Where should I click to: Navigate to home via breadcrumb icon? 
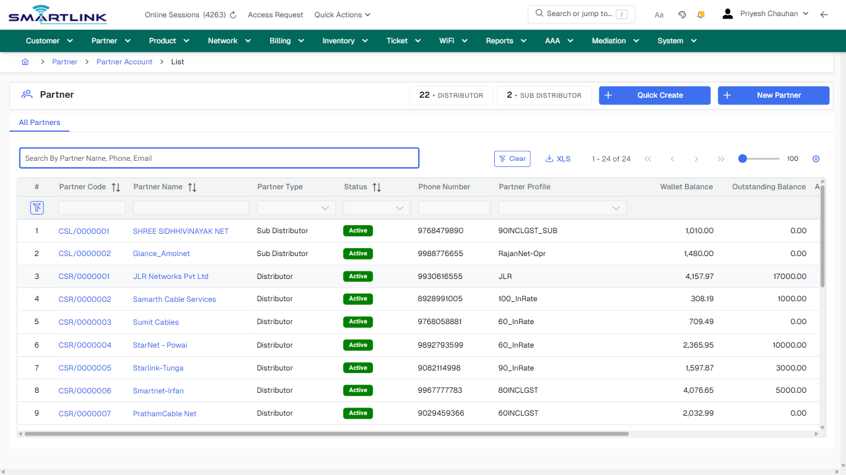click(25, 62)
